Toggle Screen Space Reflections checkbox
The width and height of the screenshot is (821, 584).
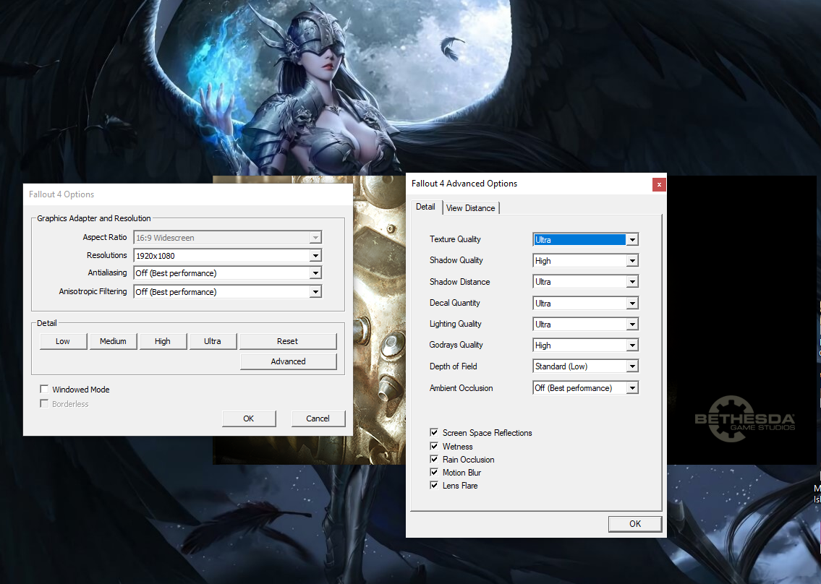(x=433, y=432)
